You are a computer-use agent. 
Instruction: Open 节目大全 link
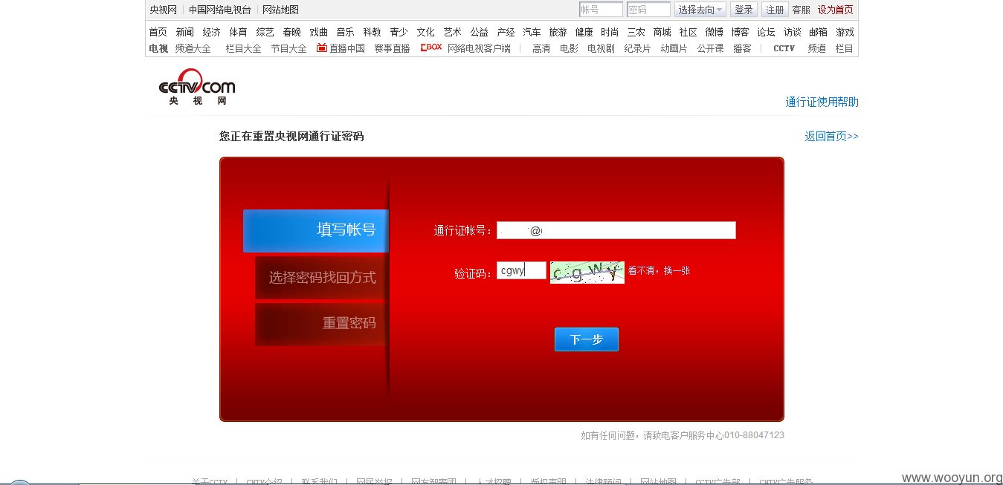[288, 48]
